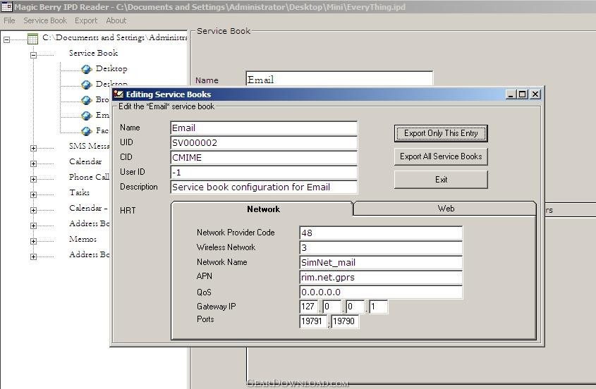Select the SMS Messages tree item

(x=89, y=146)
